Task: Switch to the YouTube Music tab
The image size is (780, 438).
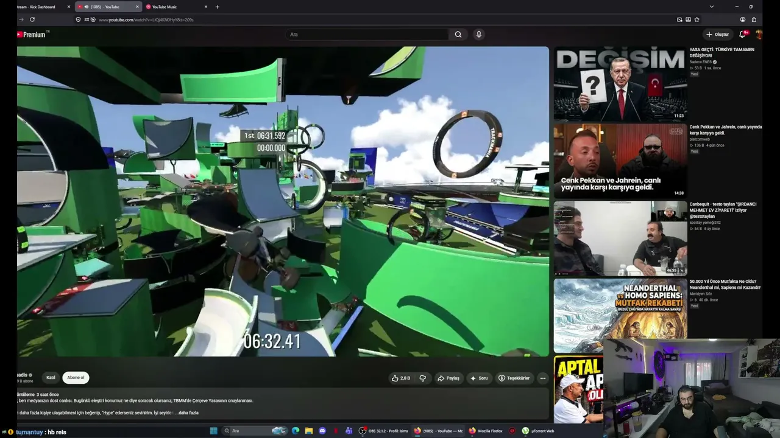Action: click(177, 7)
